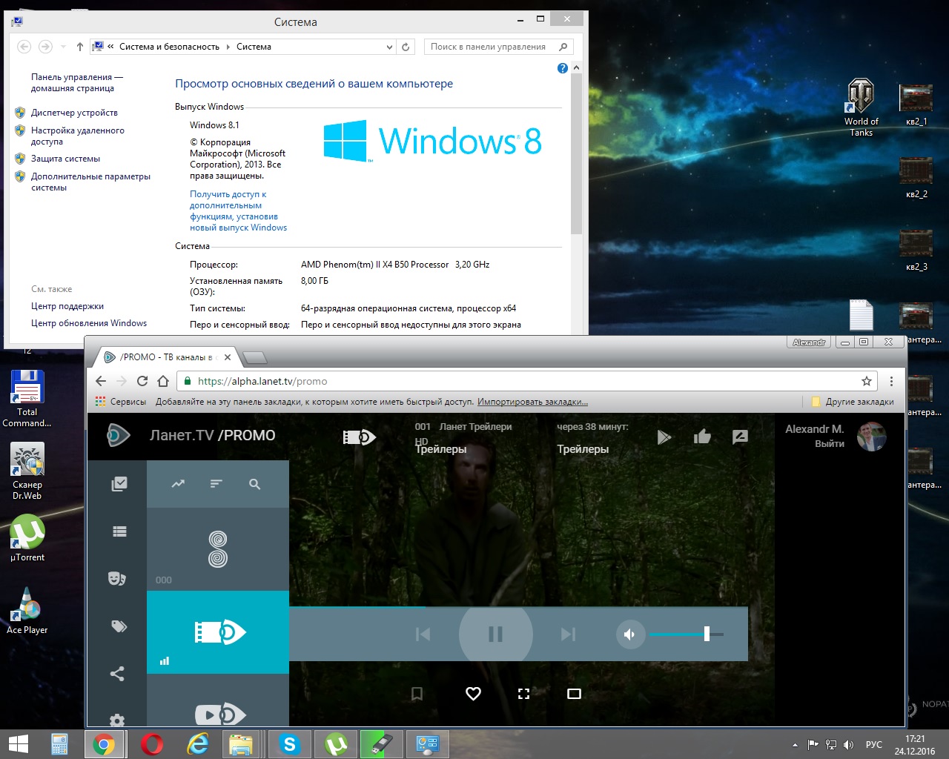Toggle fullscreen mode in the player
The image size is (949, 759).
[x=523, y=694]
